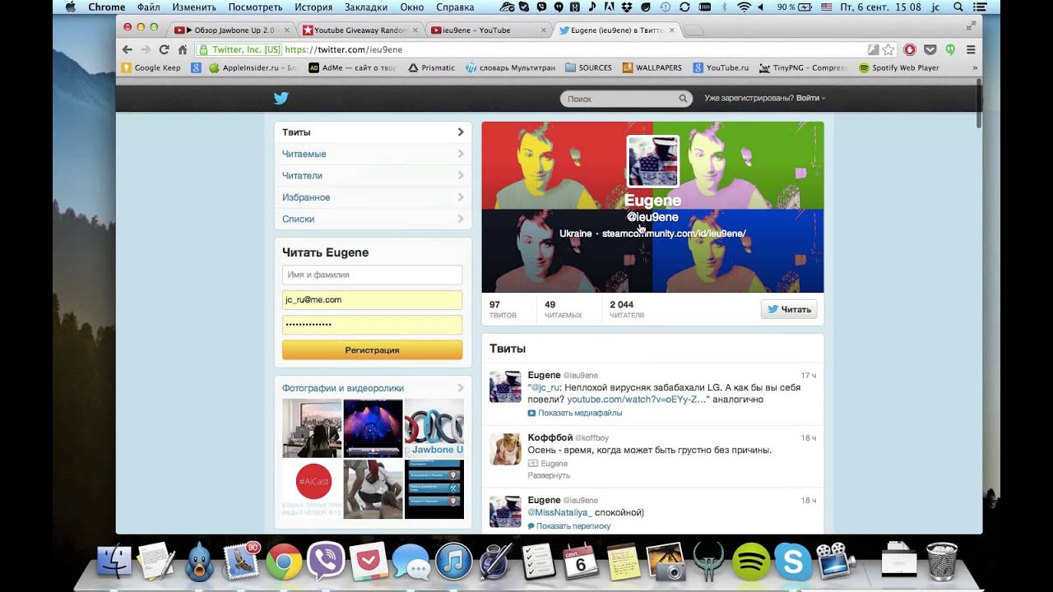Click the Читать follow button
Viewport: 1053px width, 592px height.
click(789, 309)
